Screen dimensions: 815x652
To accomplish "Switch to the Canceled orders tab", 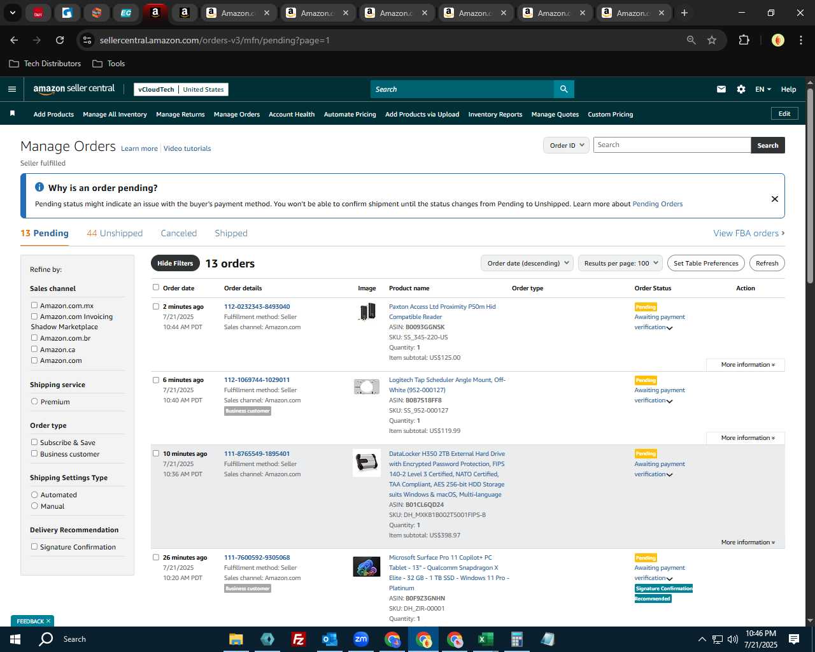I will click(x=179, y=233).
